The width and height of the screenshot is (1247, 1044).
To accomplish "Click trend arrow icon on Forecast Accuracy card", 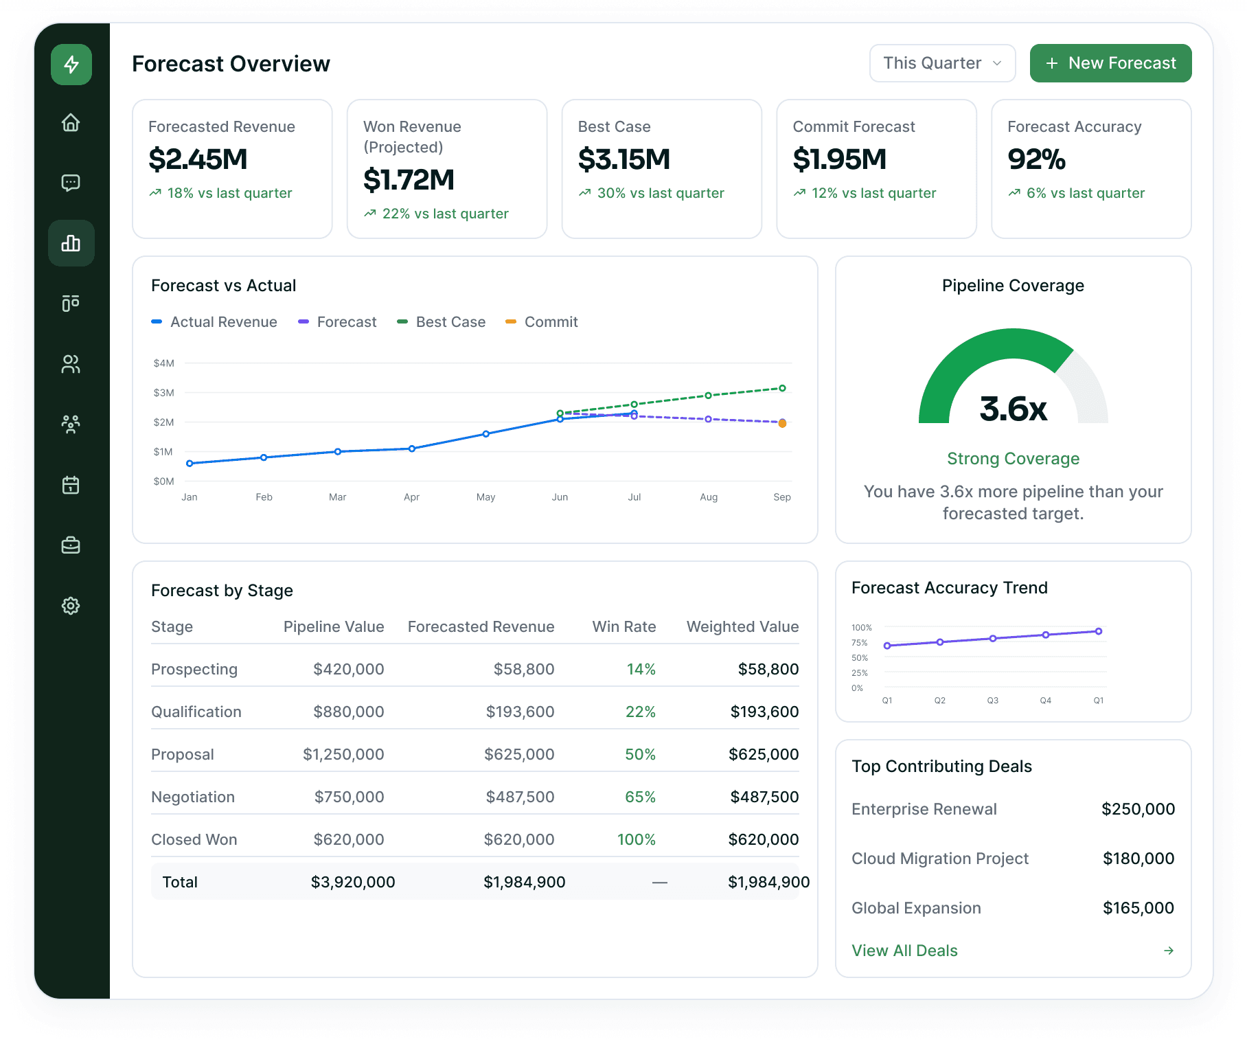I will [x=1014, y=193].
